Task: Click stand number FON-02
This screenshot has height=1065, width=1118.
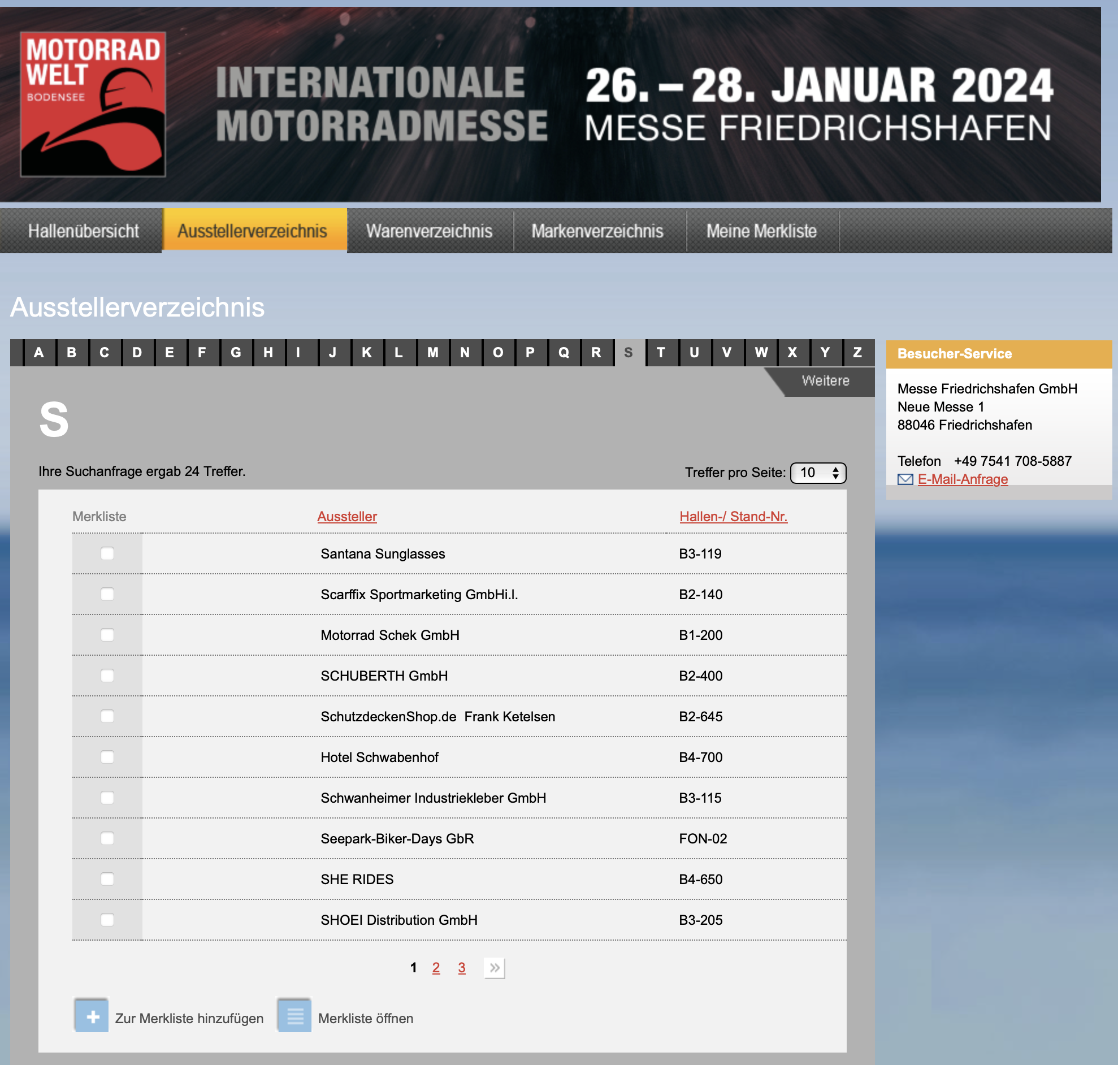Action: tap(703, 838)
